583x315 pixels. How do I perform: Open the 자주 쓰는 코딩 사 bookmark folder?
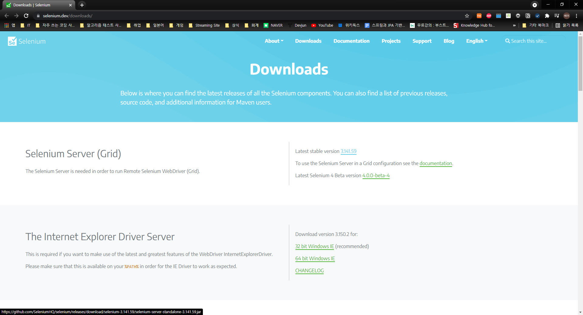coord(55,25)
